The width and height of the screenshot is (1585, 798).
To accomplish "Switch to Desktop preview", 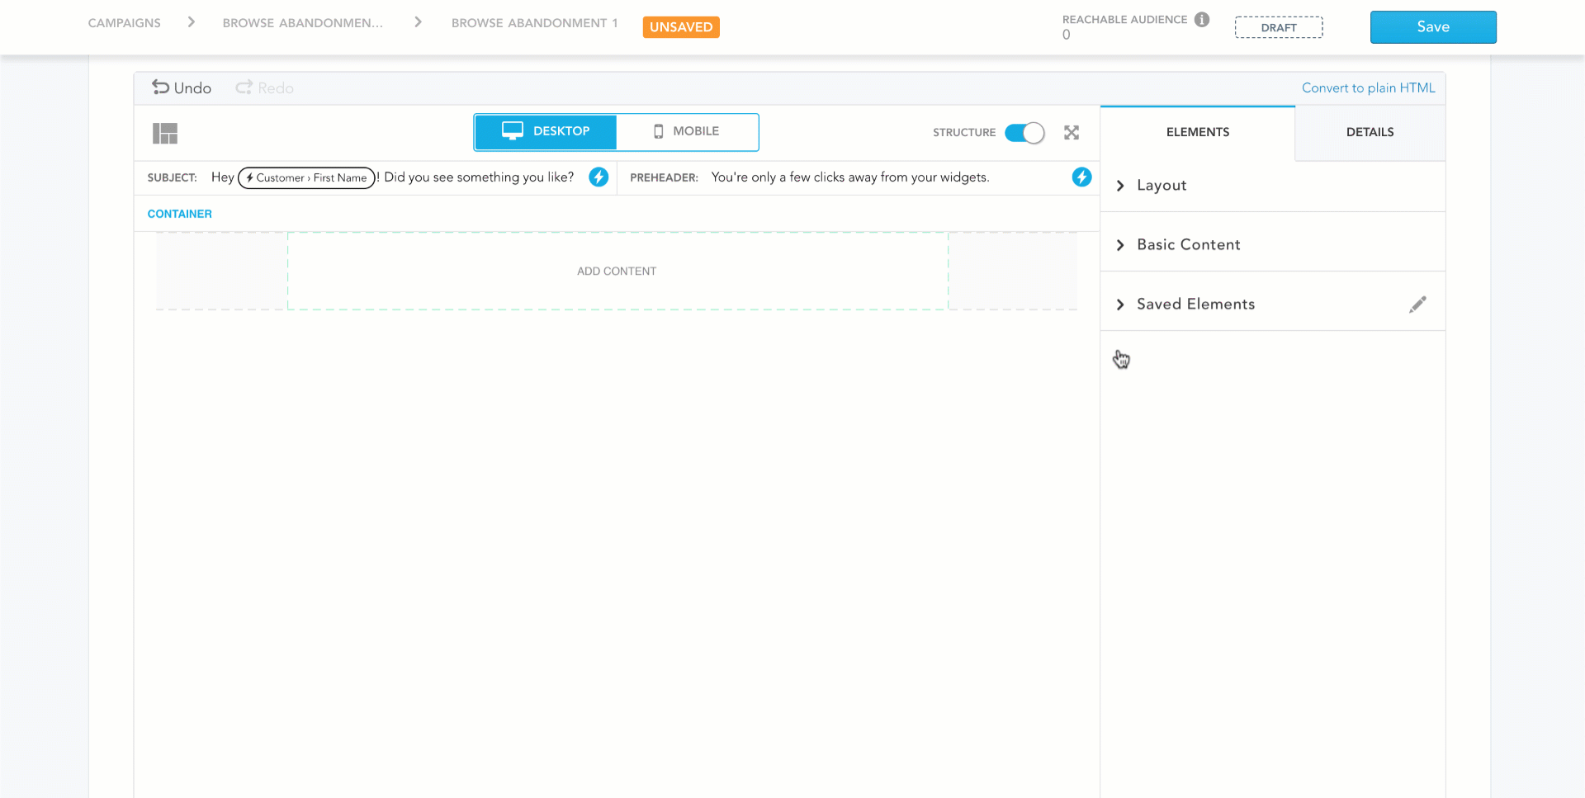I will [x=545, y=132].
